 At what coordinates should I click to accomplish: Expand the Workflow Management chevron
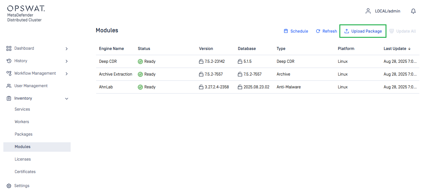67,74
